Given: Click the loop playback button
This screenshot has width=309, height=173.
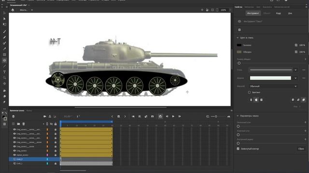Looking at the screenshot, I should click(x=160, y=116).
